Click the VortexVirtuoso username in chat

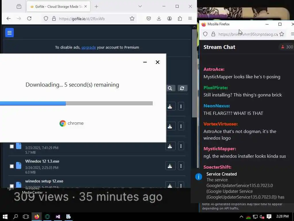[x=220, y=124]
